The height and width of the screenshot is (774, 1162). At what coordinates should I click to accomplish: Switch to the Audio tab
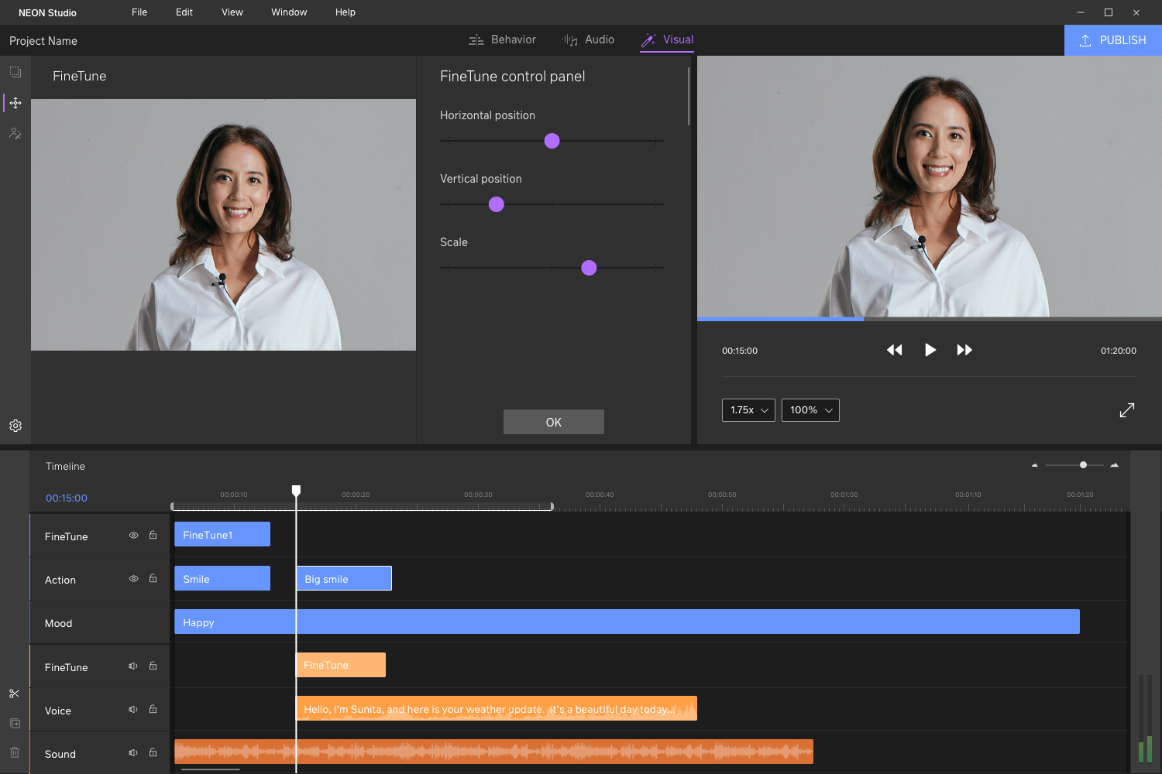click(588, 39)
